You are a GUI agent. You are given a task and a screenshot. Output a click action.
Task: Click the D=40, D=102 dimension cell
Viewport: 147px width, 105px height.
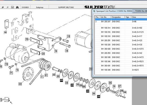137,28
